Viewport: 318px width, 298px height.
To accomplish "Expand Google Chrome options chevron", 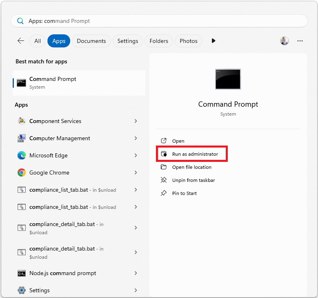I will [136, 173].
